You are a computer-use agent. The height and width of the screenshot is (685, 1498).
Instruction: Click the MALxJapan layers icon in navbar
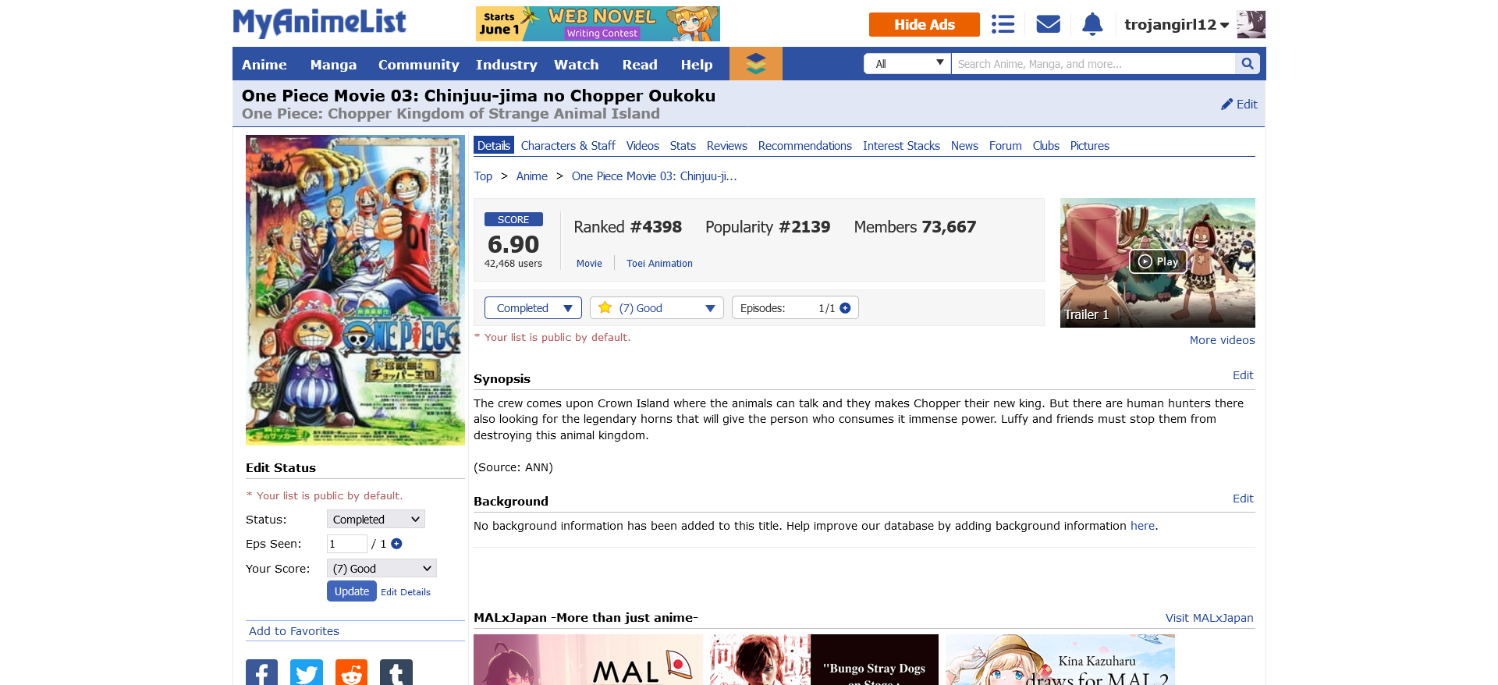coord(755,63)
